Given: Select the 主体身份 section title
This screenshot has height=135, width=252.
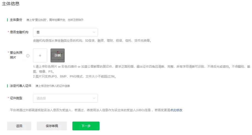Looking at the screenshot, I should pos(16,20).
